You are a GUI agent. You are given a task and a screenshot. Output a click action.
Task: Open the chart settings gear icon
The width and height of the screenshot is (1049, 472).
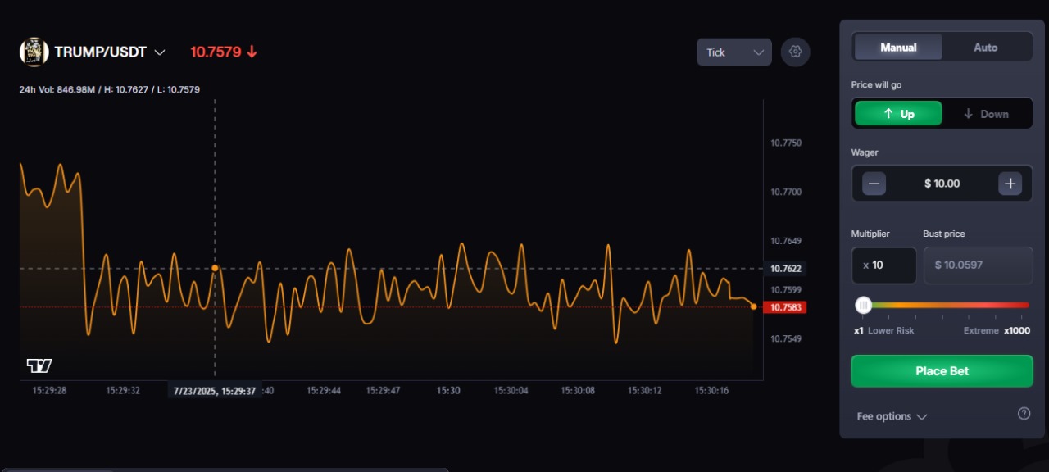[795, 52]
